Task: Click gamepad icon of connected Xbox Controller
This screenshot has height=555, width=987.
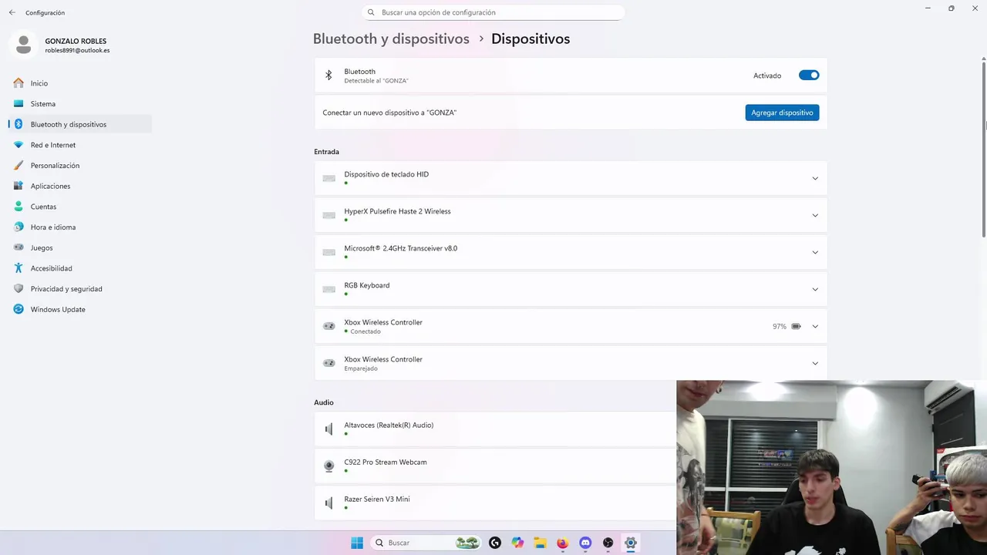Action: click(329, 326)
